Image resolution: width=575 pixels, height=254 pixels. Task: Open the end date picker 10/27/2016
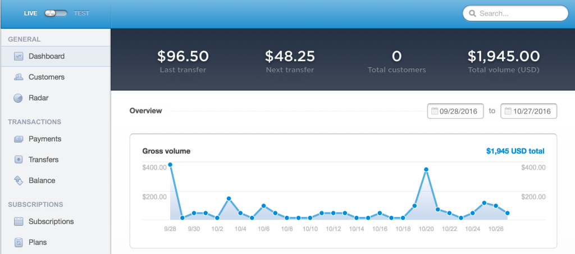[x=529, y=111]
